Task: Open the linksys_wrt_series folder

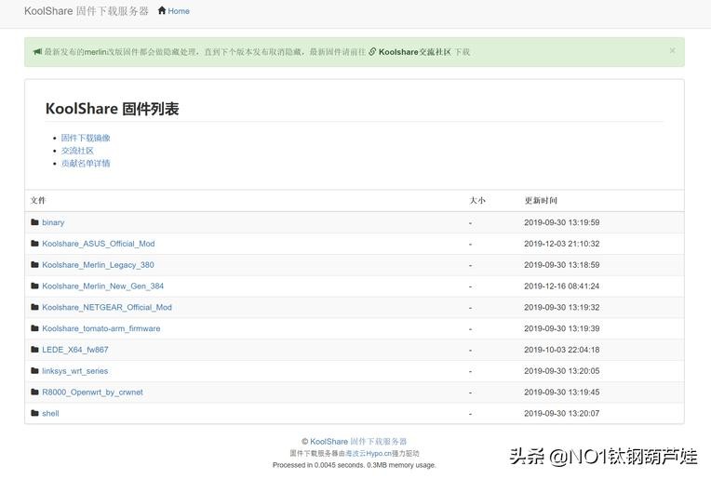Action: (x=75, y=371)
